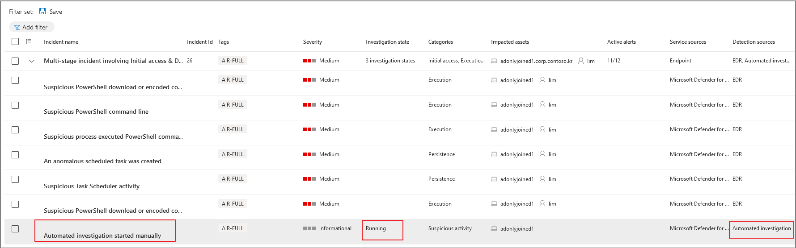
Task: Click AIR-FULL tag on Automated investigation row
Action: (233, 228)
